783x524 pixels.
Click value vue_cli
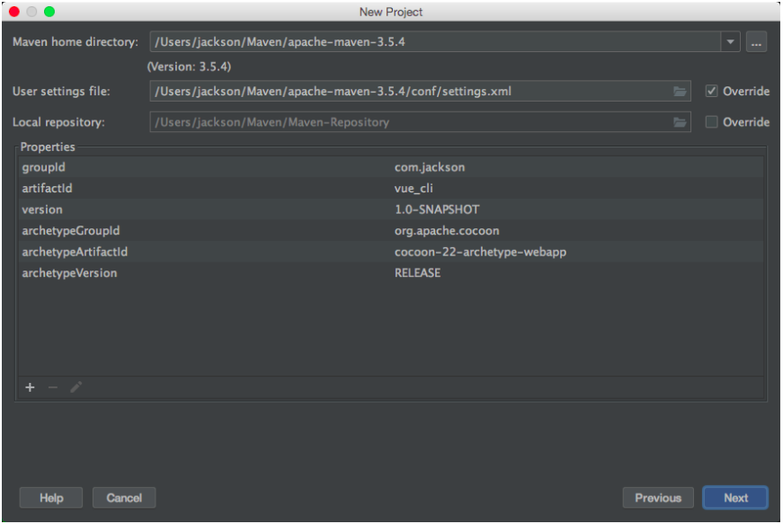pos(414,189)
